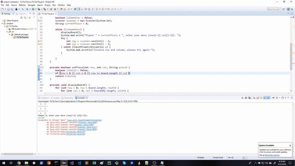Click the green Run toolbar button

(x=33, y=9)
